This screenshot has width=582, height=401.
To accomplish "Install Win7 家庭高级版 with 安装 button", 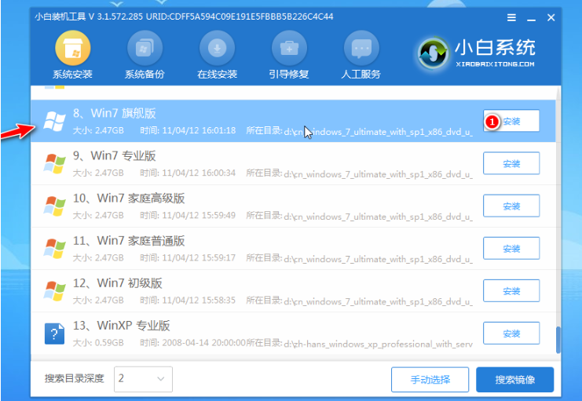I will pos(511,206).
